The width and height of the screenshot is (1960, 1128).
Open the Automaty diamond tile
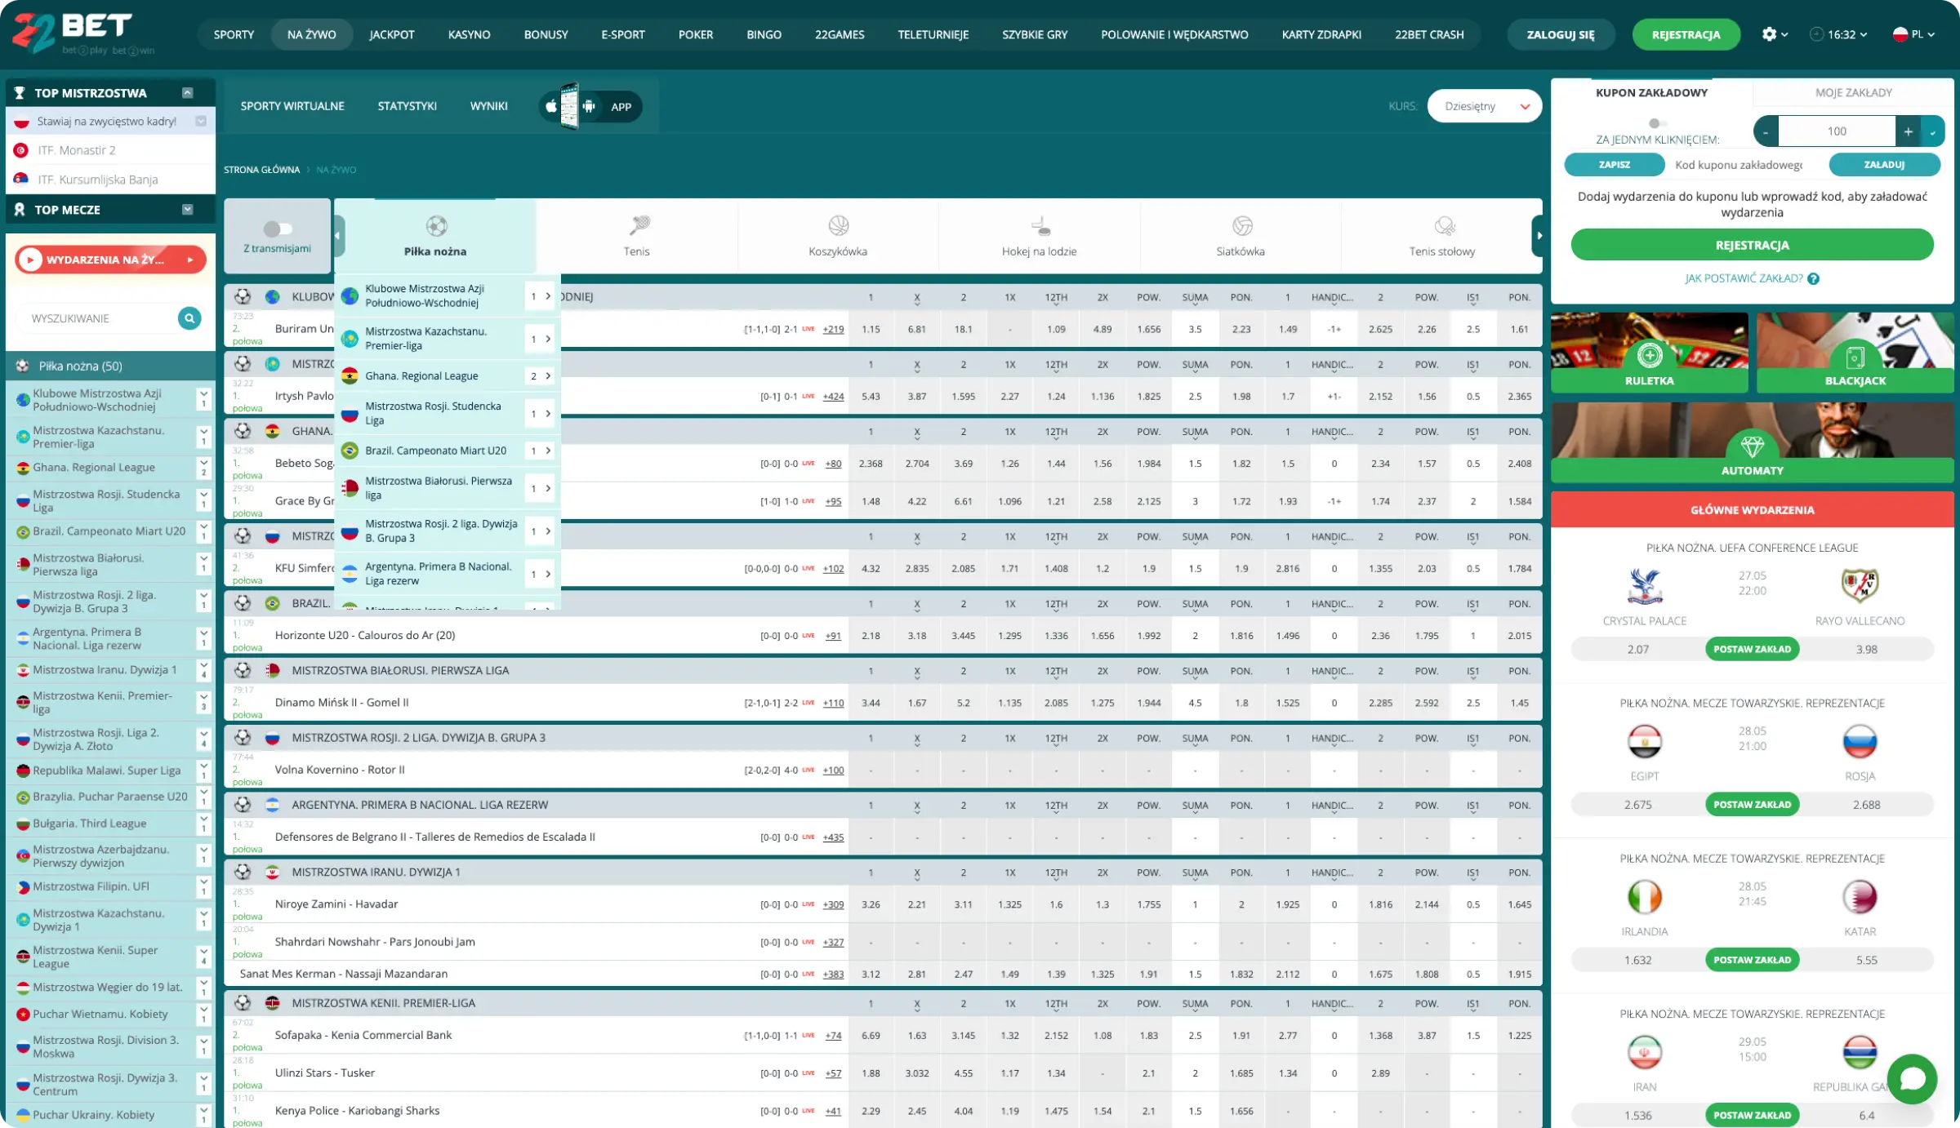click(x=1753, y=442)
